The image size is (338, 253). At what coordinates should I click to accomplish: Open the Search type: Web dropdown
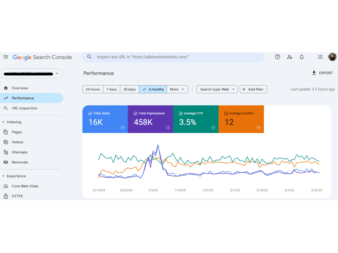[217, 89]
